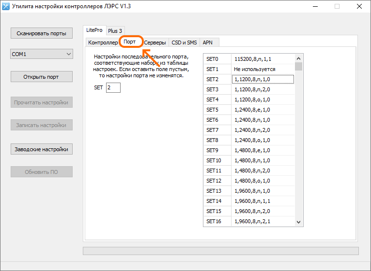This screenshot has width=371, height=271.
Task: Select the SET12 row label
Action: [217, 181]
